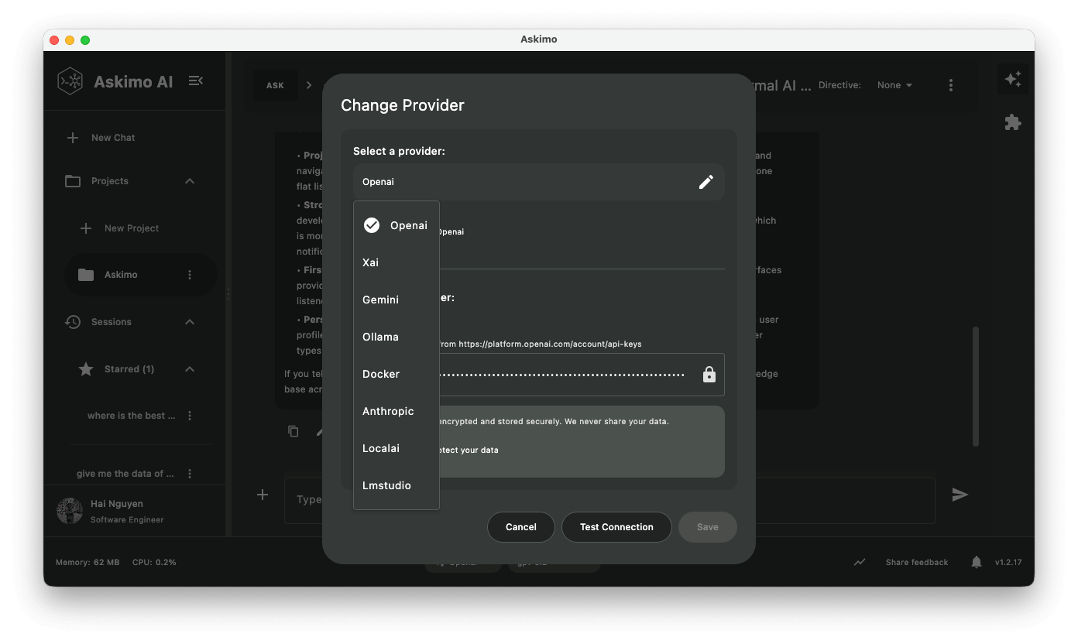Choose Anthropic from the provider list
The image size is (1078, 644).
click(x=397, y=411)
